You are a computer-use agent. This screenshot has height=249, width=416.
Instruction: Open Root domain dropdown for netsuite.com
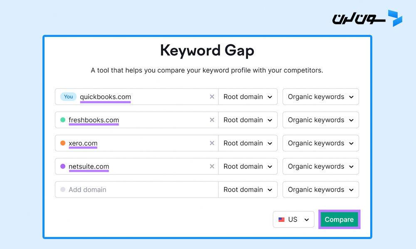(x=248, y=166)
